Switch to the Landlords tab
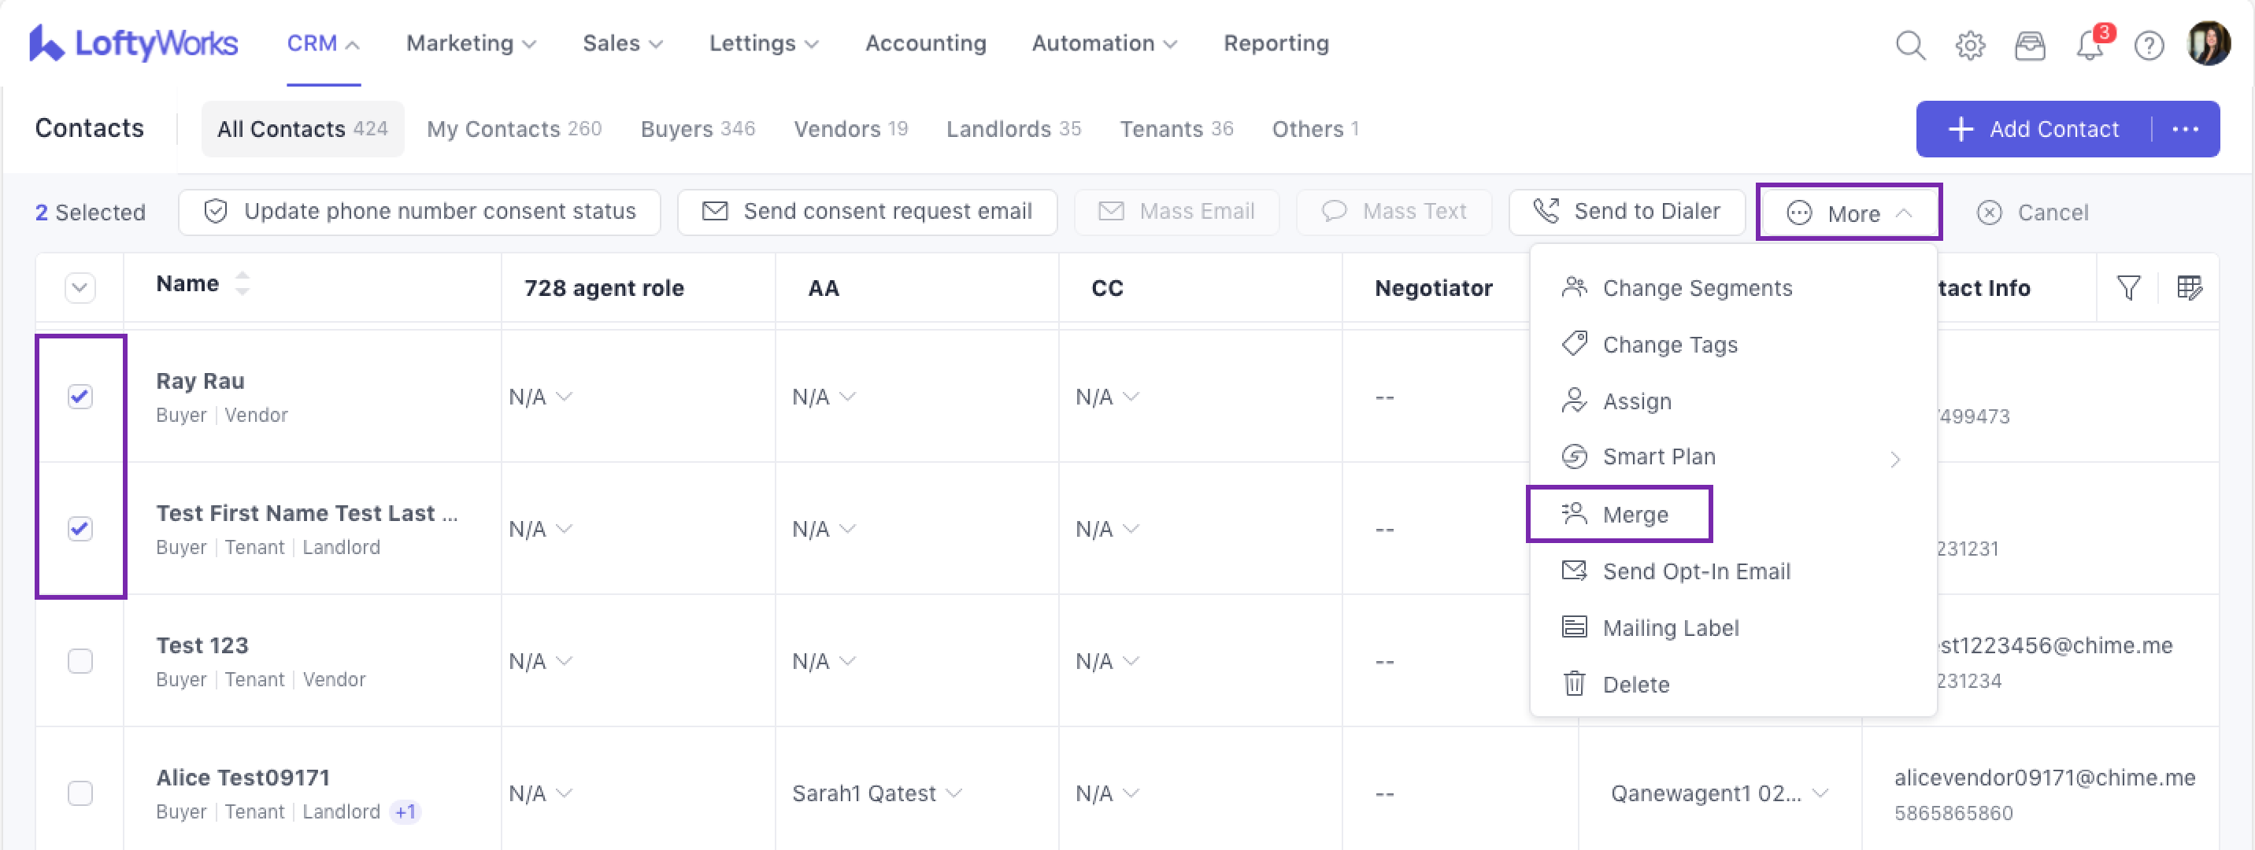Image resolution: width=2255 pixels, height=850 pixels. 1013,129
